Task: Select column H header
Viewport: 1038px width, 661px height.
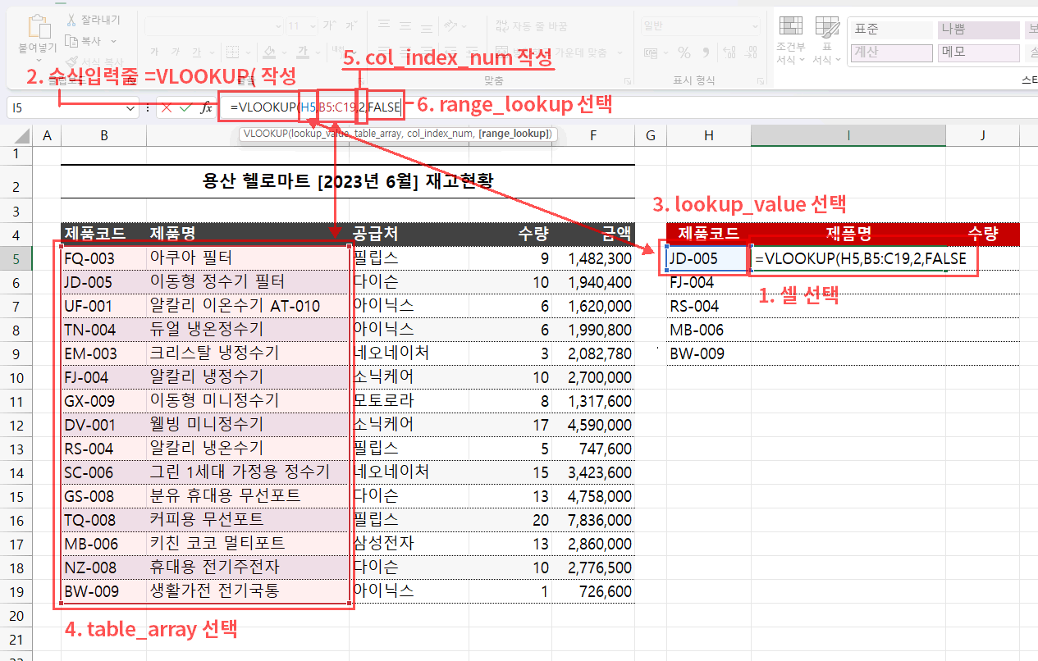Action: coord(708,135)
